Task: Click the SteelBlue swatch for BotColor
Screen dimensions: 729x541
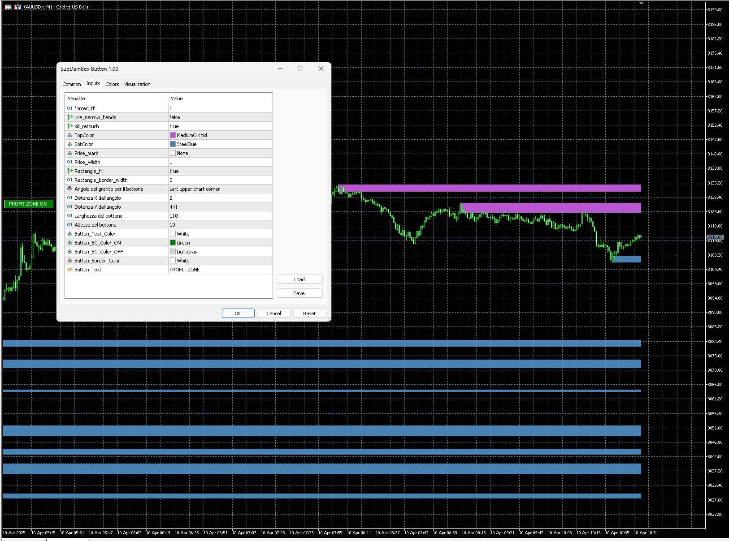Action: (x=173, y=144)
